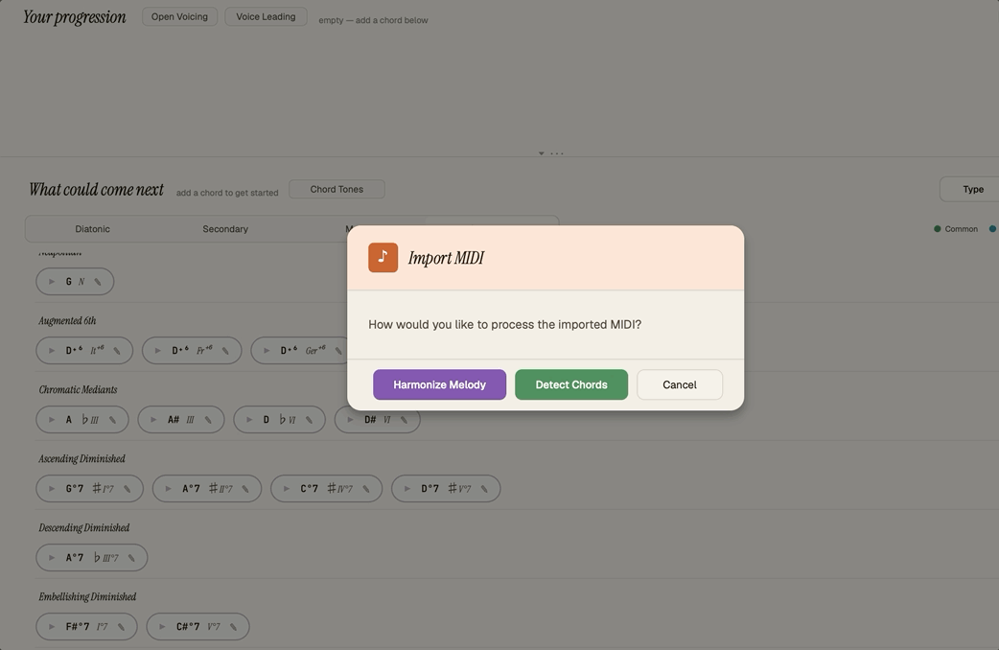Add the D+6 Fr+6 chord label

coord(192,351)
